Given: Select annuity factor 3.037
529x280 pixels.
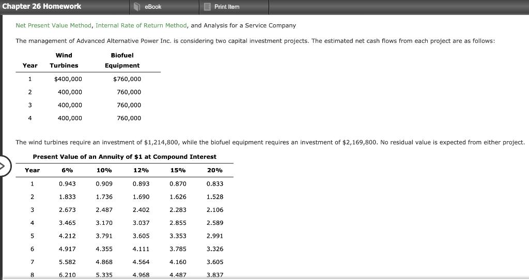Looking at the screenshot, I should coord(141,223).
